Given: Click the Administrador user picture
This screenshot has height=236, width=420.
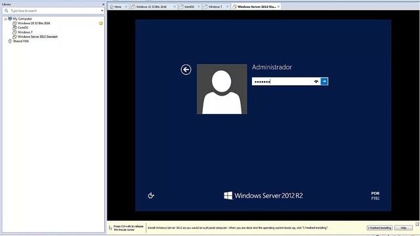Looking at the screenshot, I should (222, 89).
